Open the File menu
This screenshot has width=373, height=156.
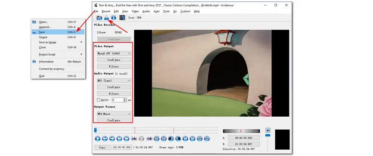[x=96, y=12]
